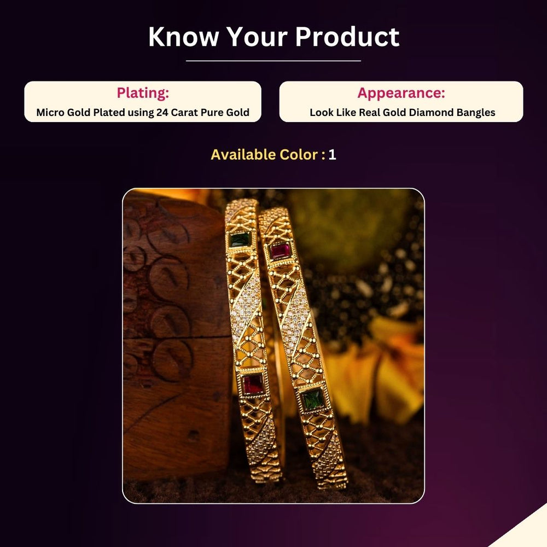The image size is (547, 547).
Task: Click the Appearance label text
Action: coord(401,93)
